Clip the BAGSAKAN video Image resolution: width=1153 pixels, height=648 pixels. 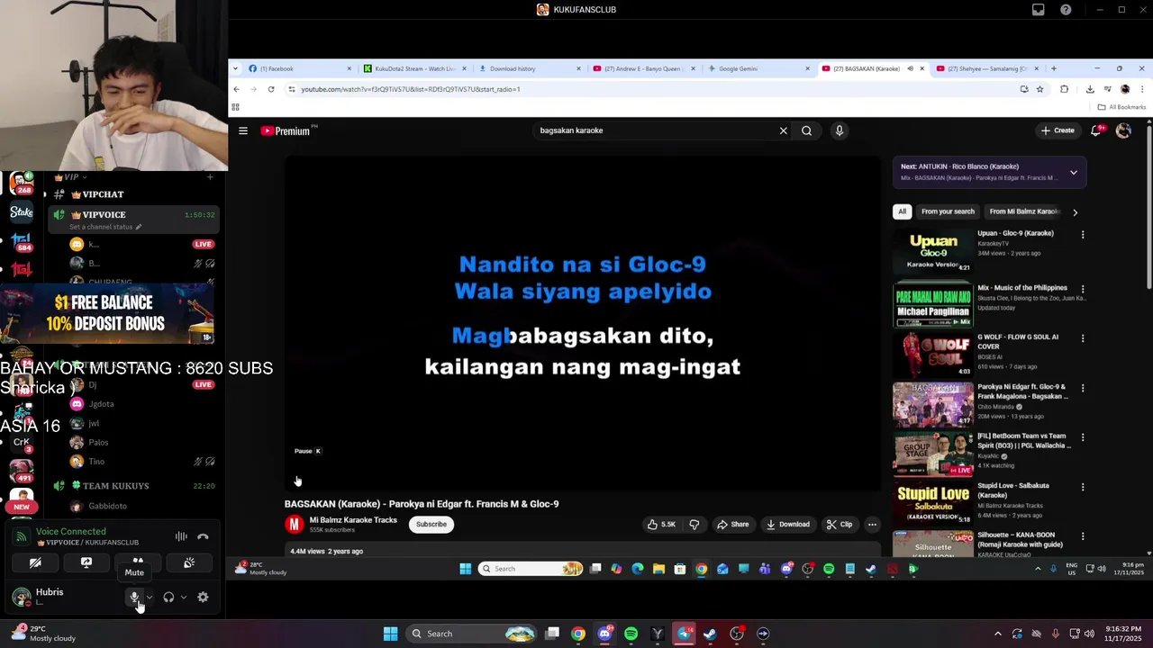[x=840, y=525]
